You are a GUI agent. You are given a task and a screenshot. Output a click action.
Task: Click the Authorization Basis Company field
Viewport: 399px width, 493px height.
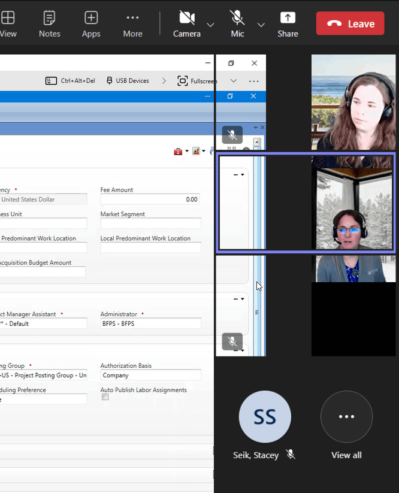pos(150,375)
